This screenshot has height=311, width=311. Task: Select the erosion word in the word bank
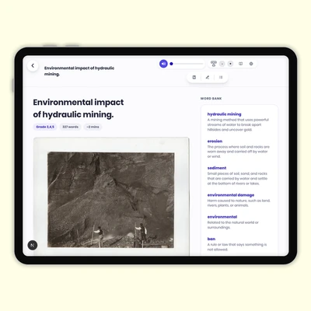(215, 141)
